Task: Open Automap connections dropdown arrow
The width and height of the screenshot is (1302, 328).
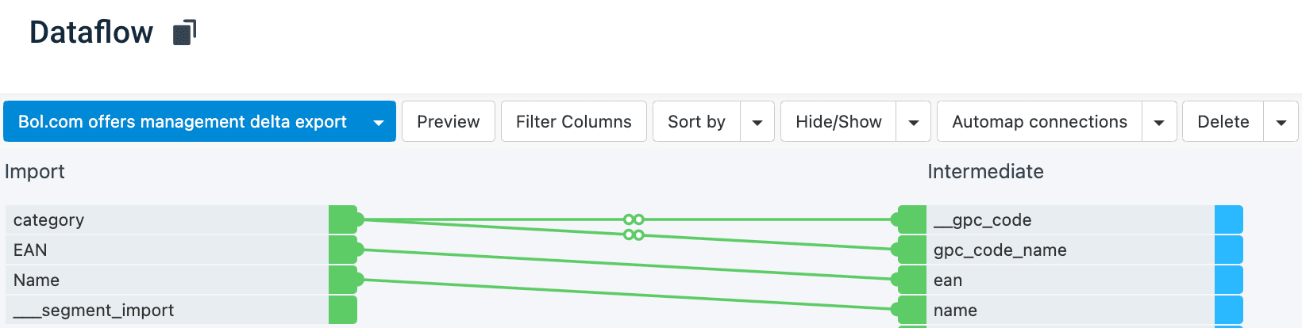Action: 1159,122
